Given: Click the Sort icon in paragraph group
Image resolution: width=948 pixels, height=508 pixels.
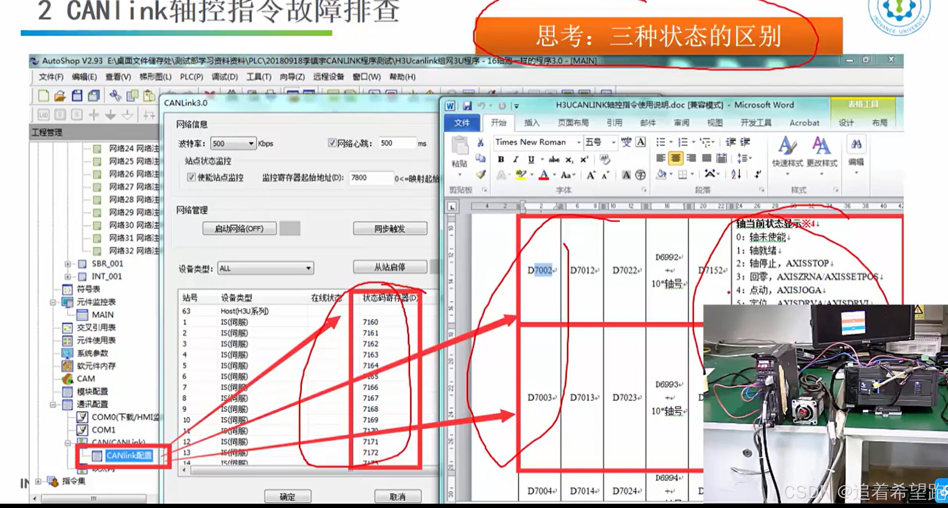Looking at the screenshot, I should click(x=736, y=174).
